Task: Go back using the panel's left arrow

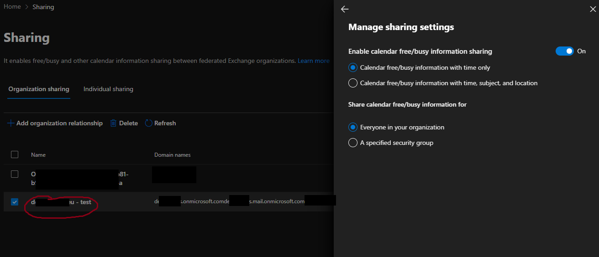Action: click(x=345, y=9)
